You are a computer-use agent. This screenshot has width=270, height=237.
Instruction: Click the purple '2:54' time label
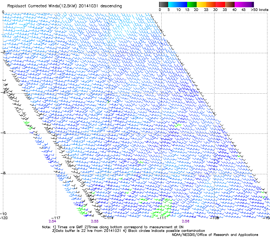click(x=52, y=221)
